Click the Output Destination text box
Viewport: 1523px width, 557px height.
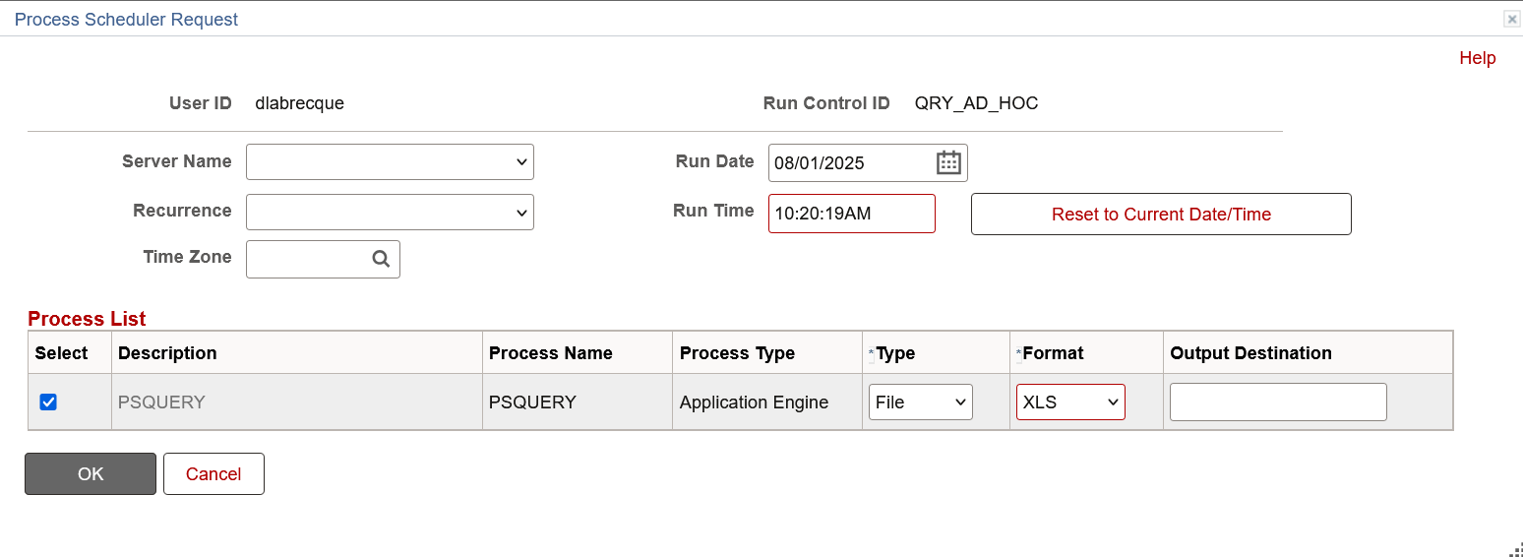point(1277,402)
